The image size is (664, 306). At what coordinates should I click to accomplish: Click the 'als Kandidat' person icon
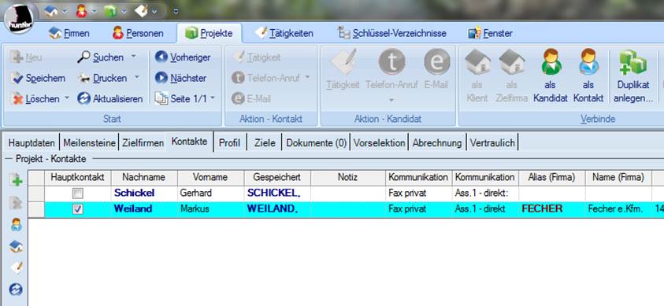[x=551, y=62]
